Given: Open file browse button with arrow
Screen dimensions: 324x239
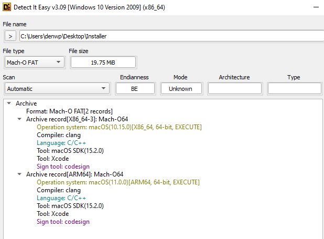Looking at the screenshot, I should click(10, 36).
